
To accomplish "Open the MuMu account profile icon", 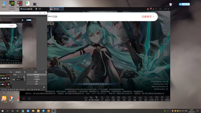I will click(153, 9).
